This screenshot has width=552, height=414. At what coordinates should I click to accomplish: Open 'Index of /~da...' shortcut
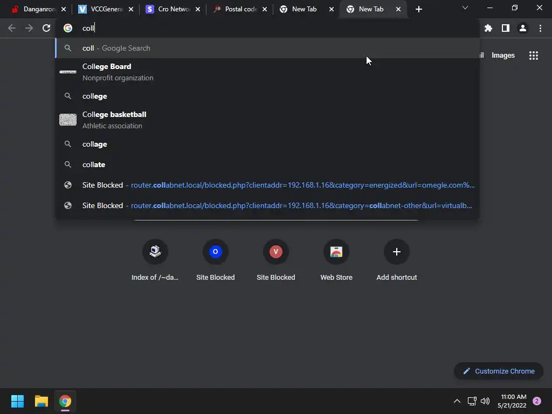[x=155, y=260]
